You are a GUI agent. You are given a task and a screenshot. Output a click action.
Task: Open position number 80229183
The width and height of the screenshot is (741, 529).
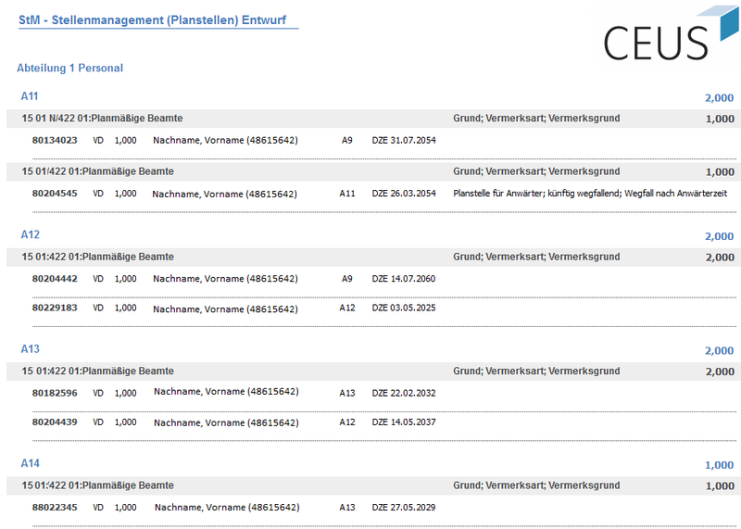[55, 308]
